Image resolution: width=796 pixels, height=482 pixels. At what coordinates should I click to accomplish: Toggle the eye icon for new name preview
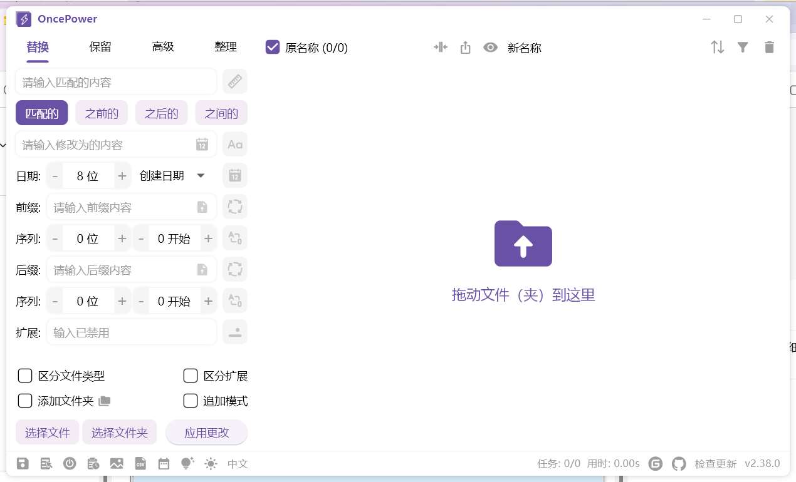coord(490,48)
